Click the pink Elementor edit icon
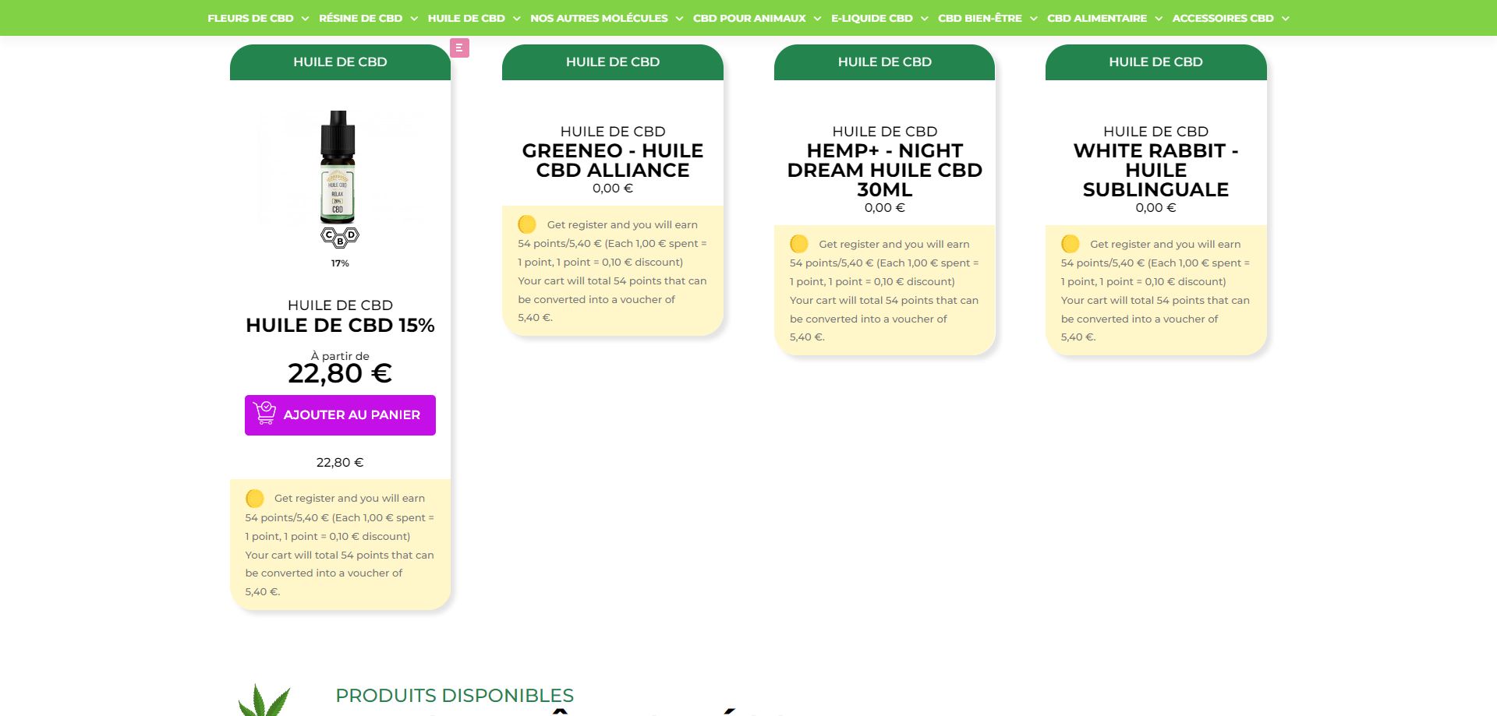 click(x=459, y=48)
